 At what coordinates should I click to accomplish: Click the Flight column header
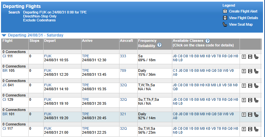tap(8, 41)
